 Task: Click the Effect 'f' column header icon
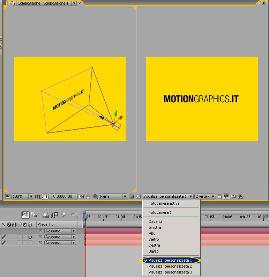click(x=9, y=225)
